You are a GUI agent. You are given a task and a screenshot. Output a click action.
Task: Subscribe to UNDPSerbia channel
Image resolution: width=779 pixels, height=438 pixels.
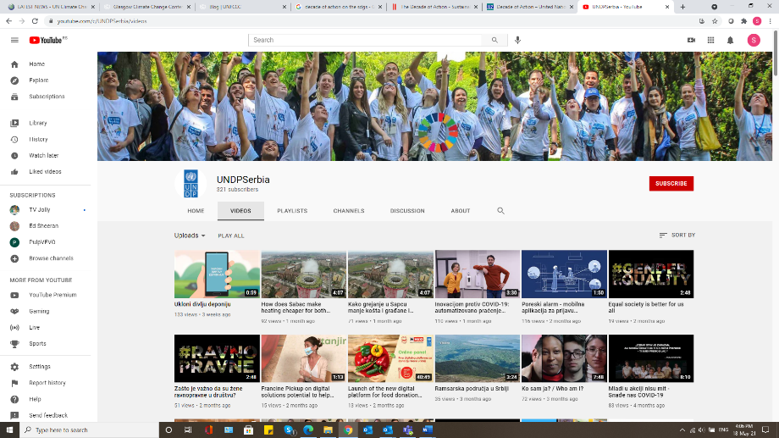[671, 184]
